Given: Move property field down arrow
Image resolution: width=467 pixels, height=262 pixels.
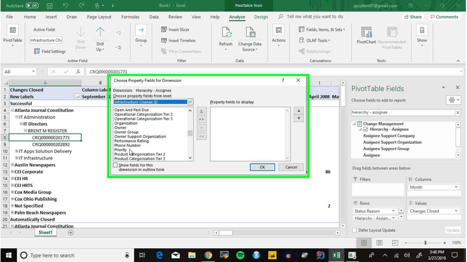Looking at the screenshot, I should (298, 119).
